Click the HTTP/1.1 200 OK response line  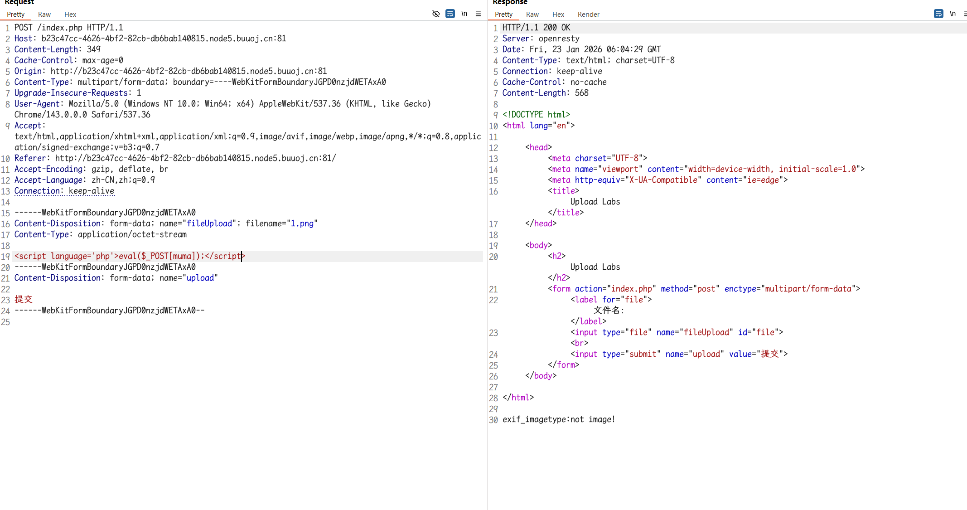tap(537, 28)
